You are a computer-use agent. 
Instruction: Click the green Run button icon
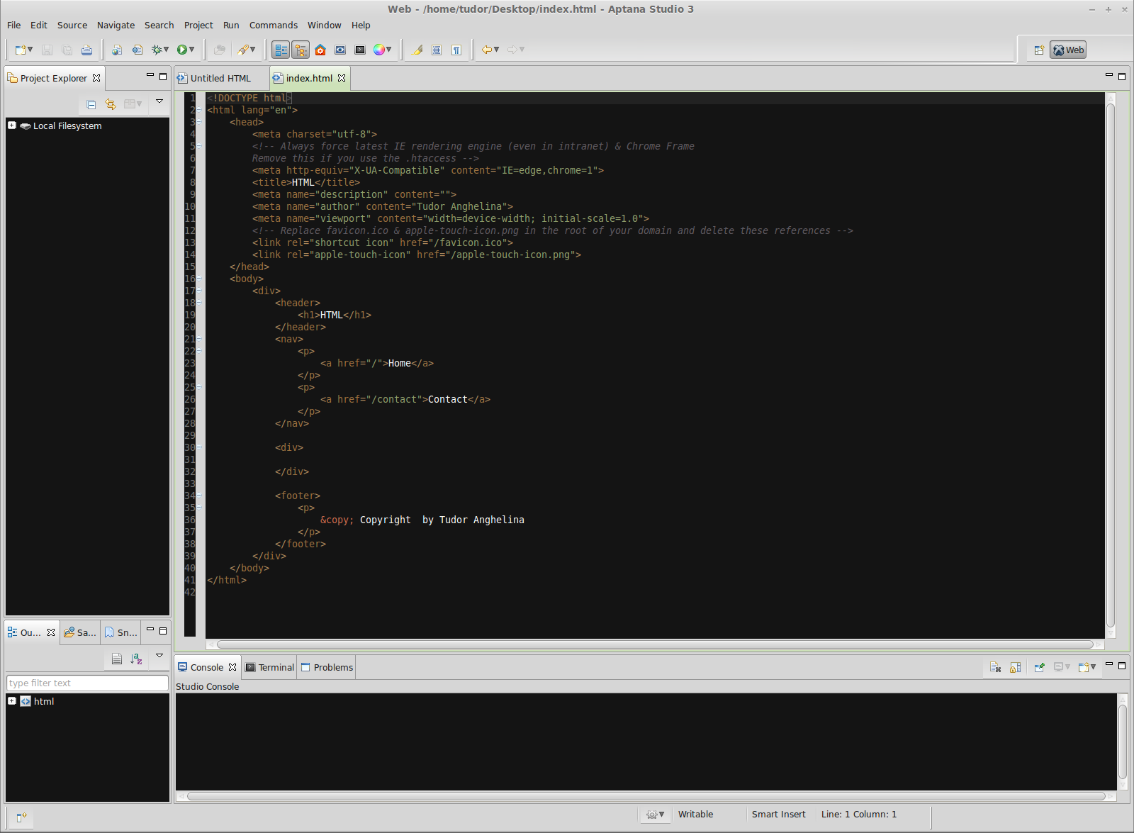click(x=182, y=50)
